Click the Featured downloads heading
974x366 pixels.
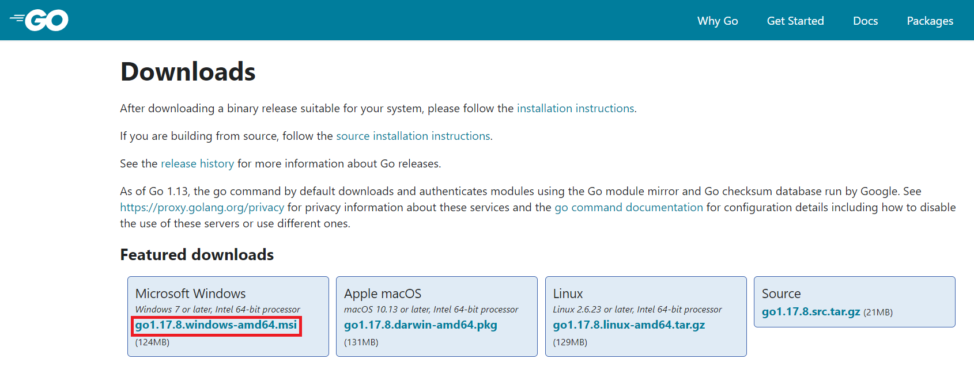point(197,254)
